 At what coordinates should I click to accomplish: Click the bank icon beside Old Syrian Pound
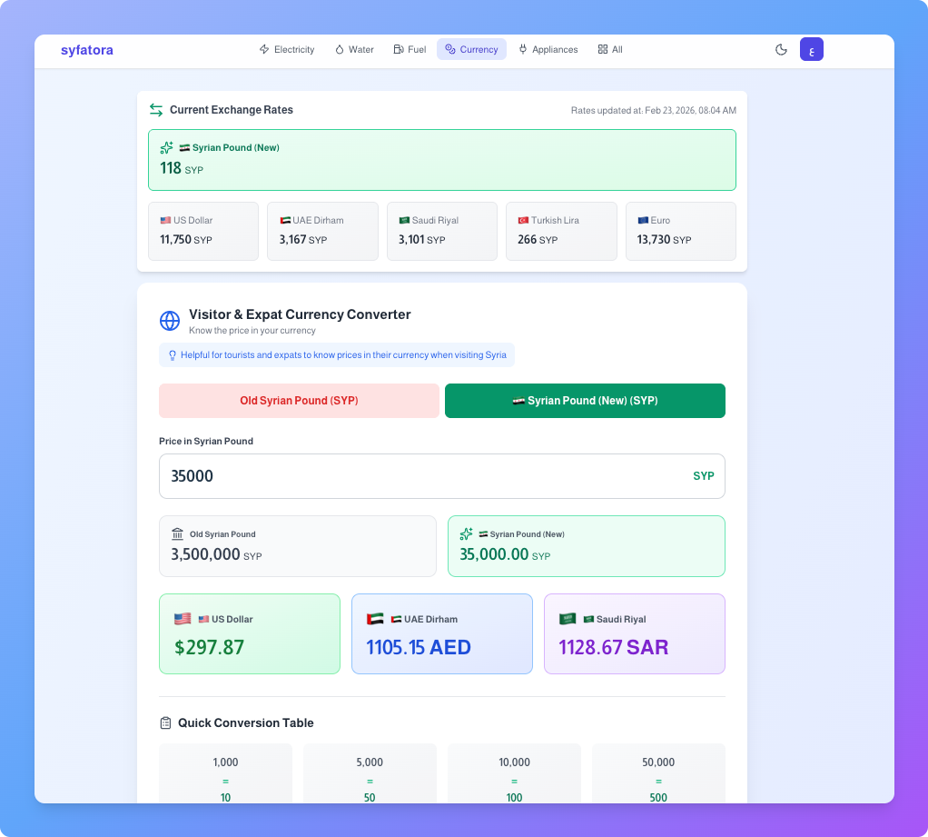click(177, 534)
